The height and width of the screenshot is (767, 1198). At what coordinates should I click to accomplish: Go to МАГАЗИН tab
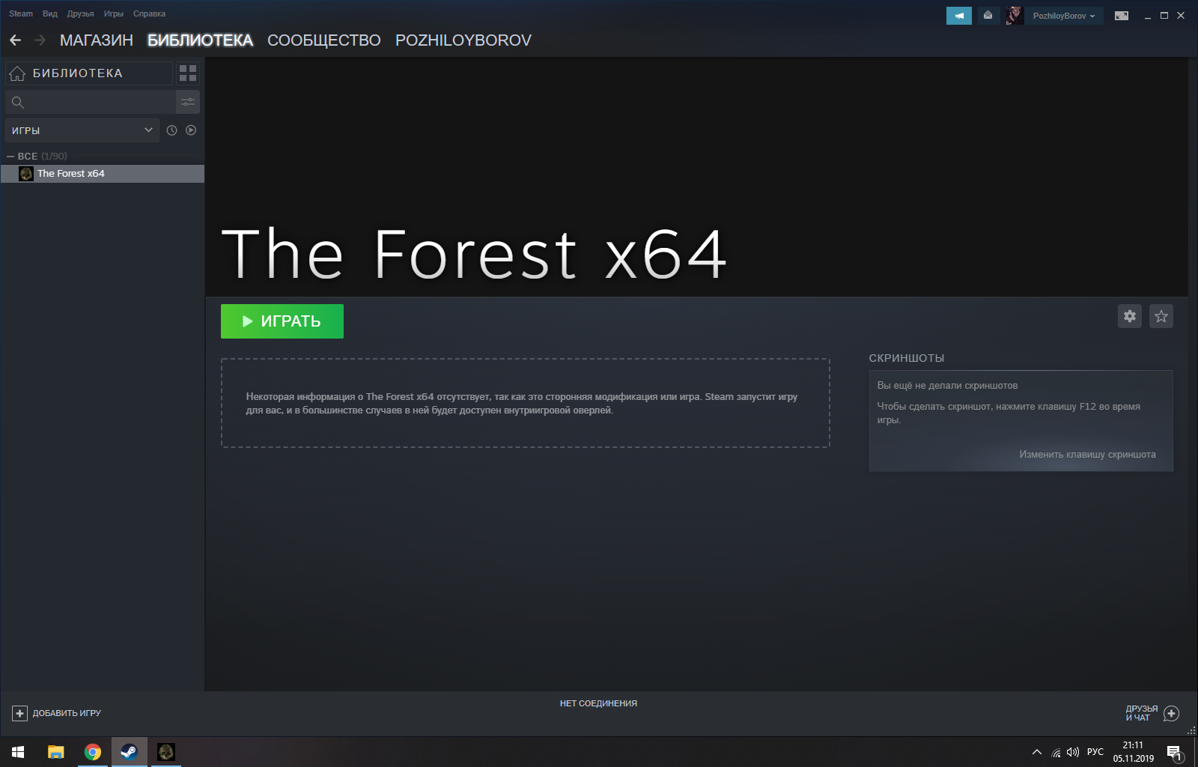97,40
